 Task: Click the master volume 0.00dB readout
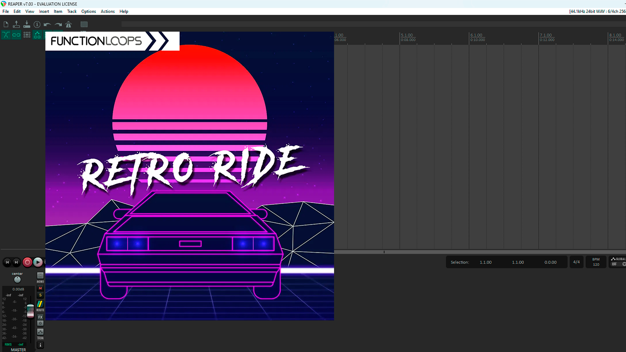[x=18, y=289]
